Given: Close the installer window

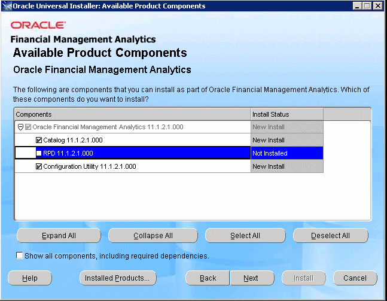Looking at the screenshot, I should tap(378, 6).
